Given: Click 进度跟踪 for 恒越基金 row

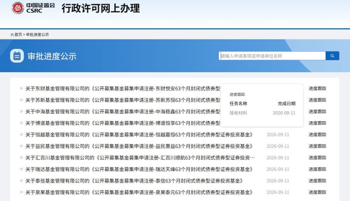Looking at the screenshot, I should coord(318,135).
